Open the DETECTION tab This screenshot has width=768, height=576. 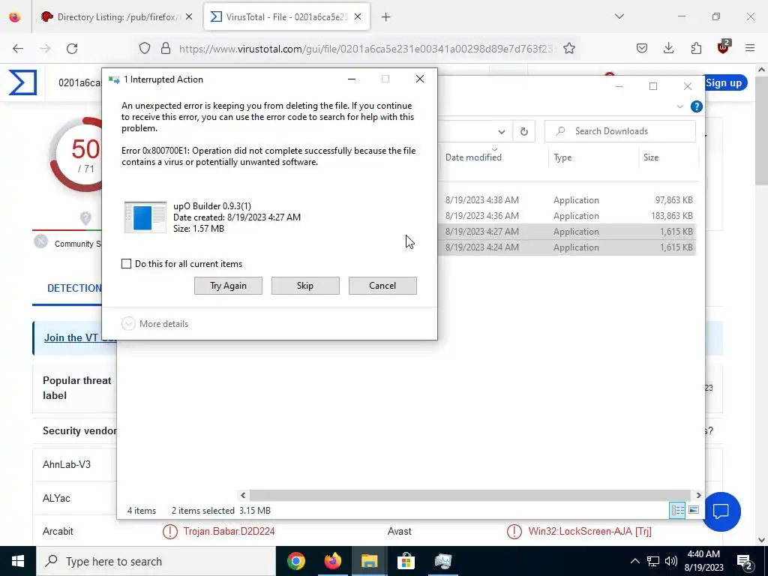(x=74, y=288)
